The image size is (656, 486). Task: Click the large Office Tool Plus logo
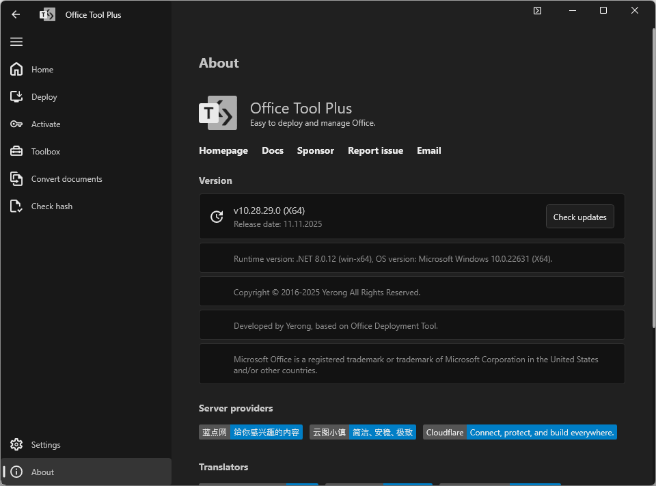pos(217,113)
